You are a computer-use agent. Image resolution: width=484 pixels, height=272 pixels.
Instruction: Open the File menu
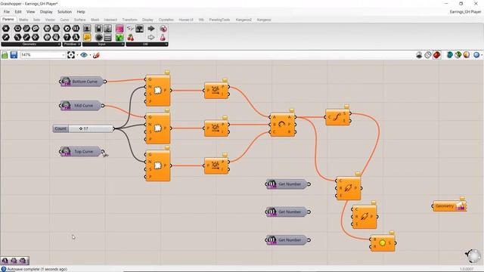[x=7, y=12]
